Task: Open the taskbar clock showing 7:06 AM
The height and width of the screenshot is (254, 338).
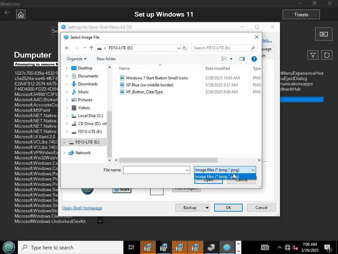Action: tap(310, 247)
